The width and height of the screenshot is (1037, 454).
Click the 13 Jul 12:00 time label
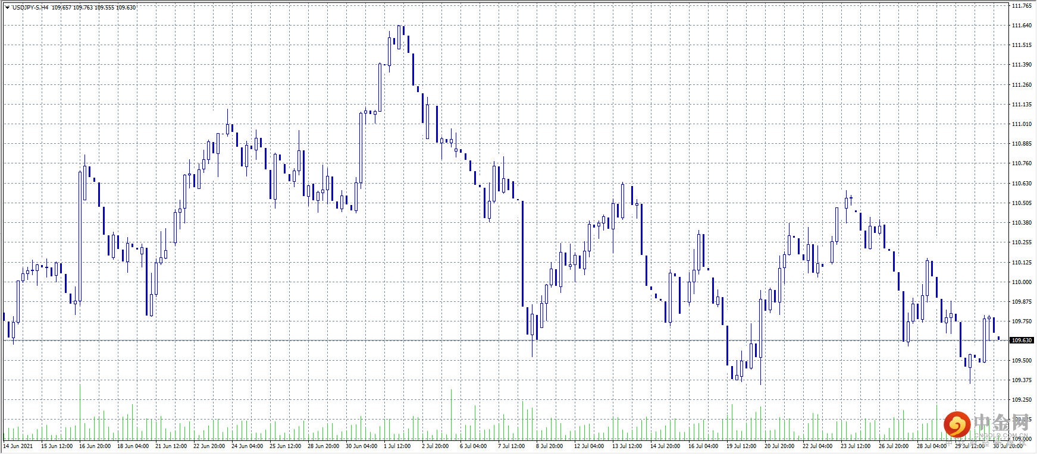click(x=628, y=446)
